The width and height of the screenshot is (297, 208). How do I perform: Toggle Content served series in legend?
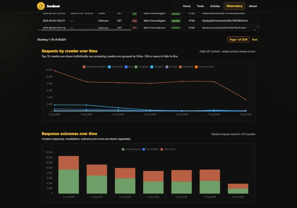tap(131, 149)
